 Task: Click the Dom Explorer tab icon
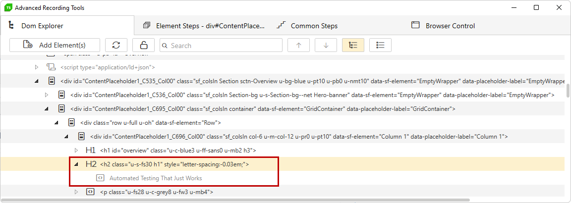pyautogui.click(x=11, y=25)
